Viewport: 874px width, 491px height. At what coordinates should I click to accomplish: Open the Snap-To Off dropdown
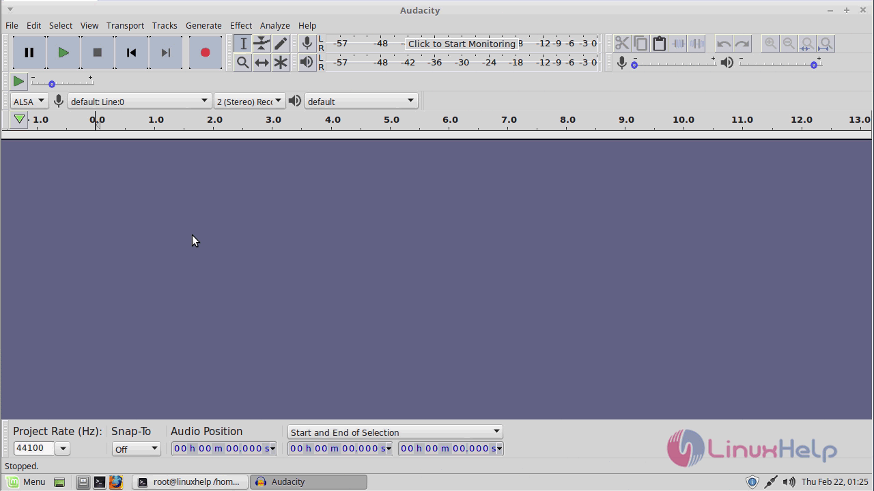[x=136, y=449]
